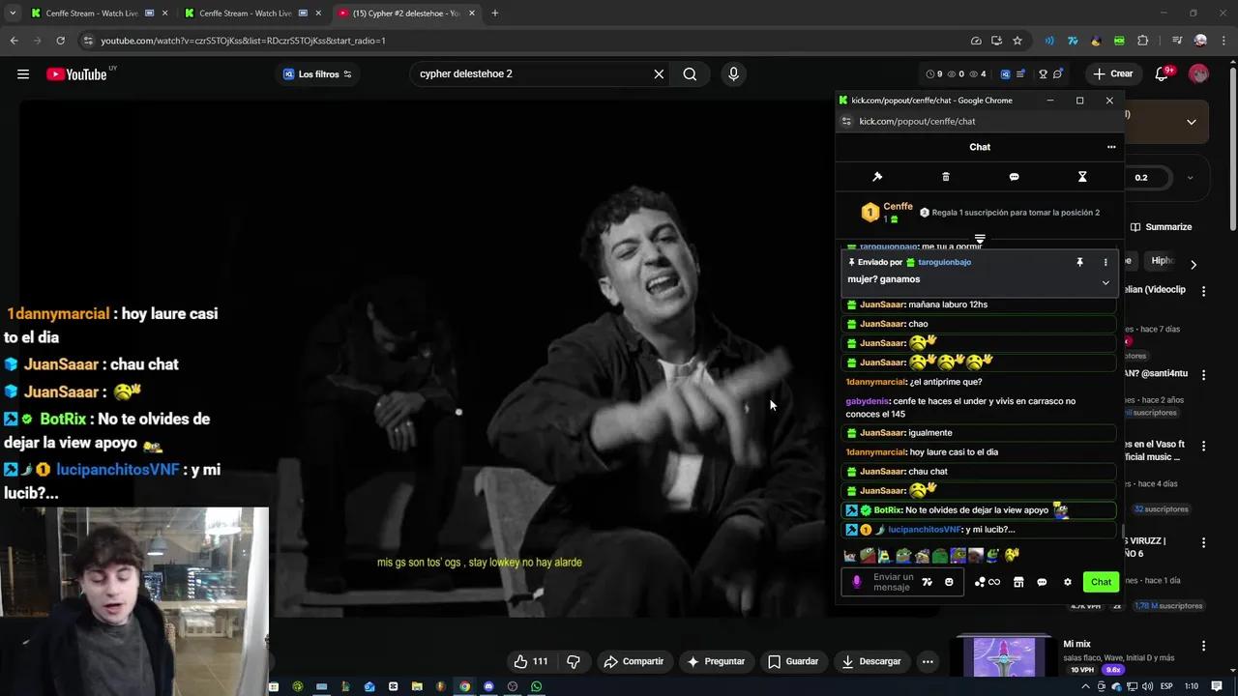Click the Compartir share button

(634, 661)
